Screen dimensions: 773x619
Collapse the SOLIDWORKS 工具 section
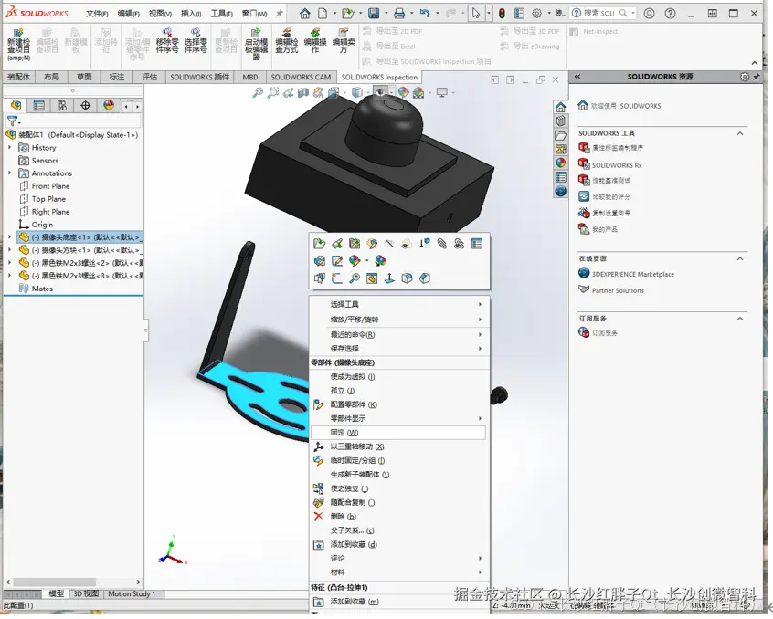tap(740, 133)
